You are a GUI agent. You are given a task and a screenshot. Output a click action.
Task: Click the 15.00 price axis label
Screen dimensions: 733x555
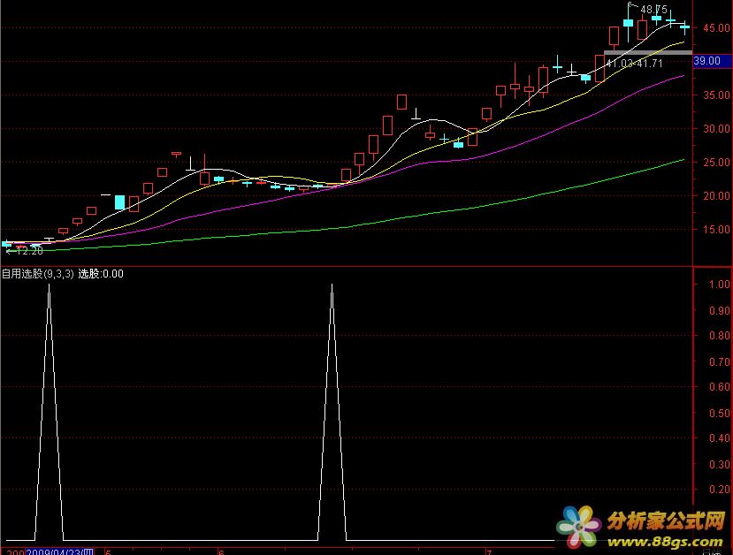point(716,230)
